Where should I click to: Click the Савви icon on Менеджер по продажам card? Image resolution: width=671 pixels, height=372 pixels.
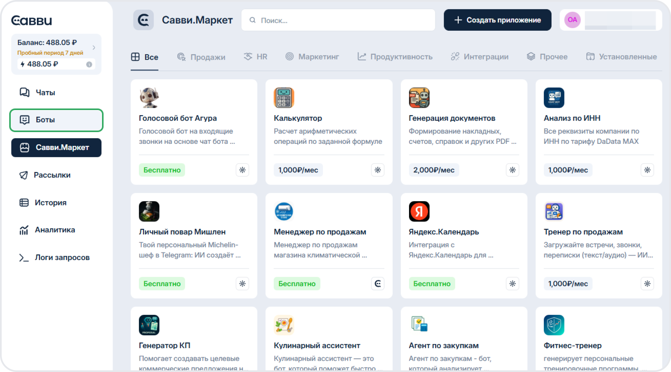point(377,283)
